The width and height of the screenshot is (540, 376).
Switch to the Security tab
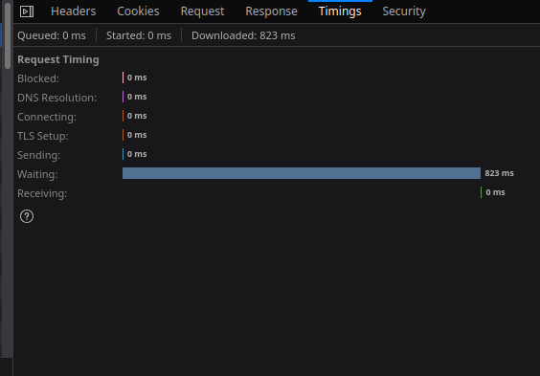[404, 11]
